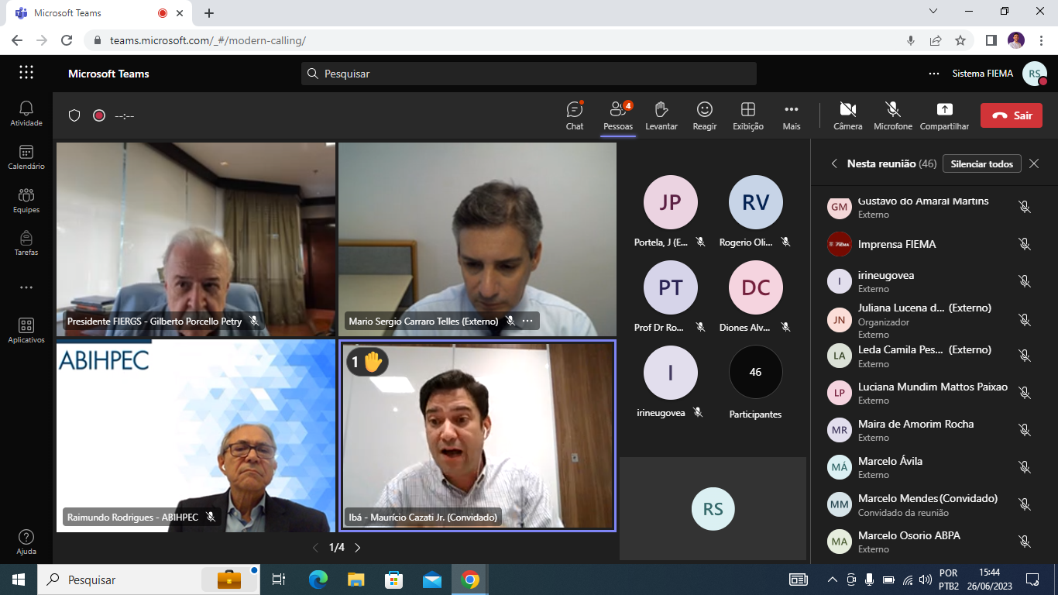Image resolution: width=1058 pixels, height=595 pixels.
Task: Select Raimundo Rodrigues ABIHPEC video tile
Action: (x=196, y=435)
